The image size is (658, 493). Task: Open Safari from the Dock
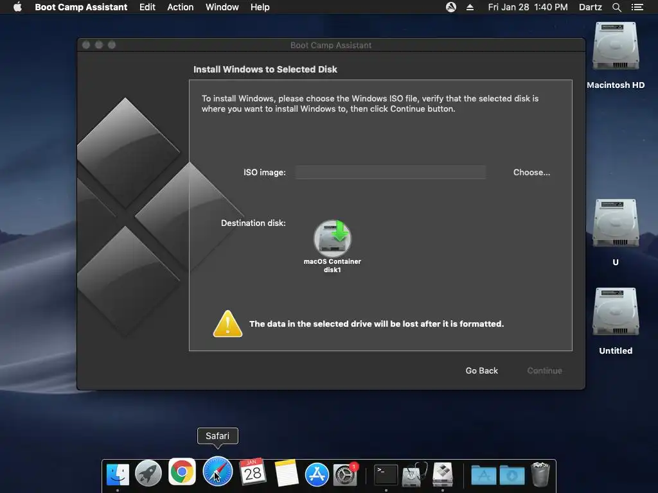(x=217, y=472)
